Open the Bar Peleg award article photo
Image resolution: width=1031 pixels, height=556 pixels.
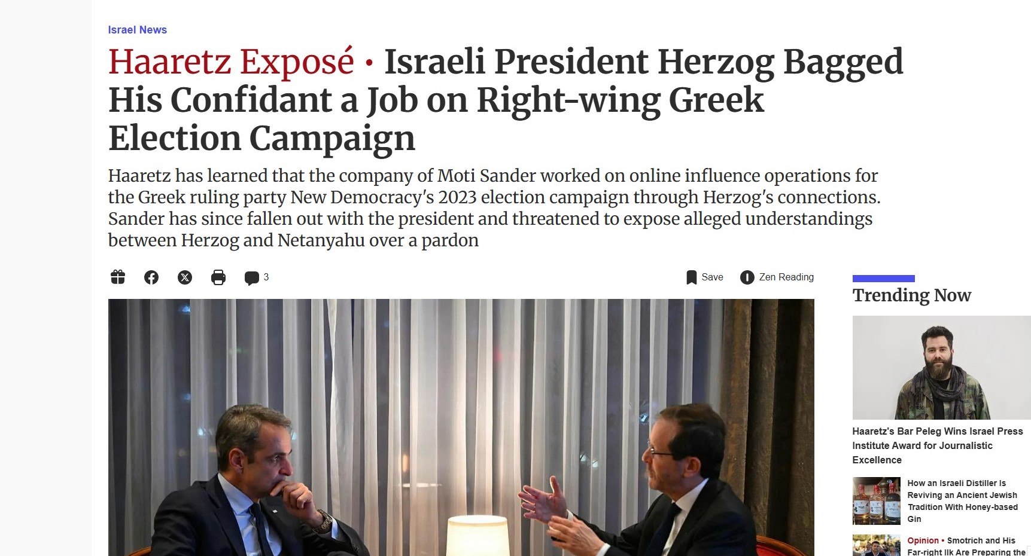[941, 367]
